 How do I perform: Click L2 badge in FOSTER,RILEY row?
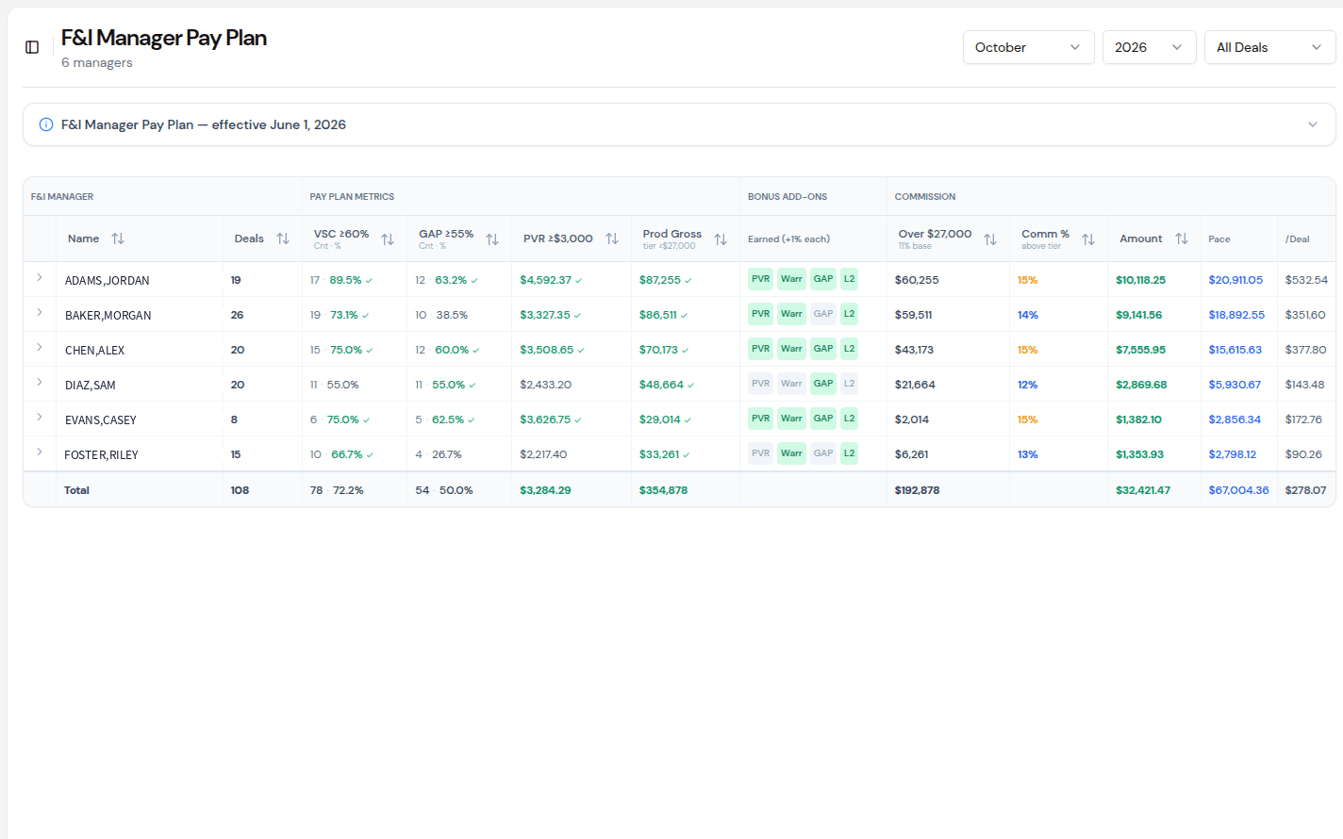(x=849, y=453)
